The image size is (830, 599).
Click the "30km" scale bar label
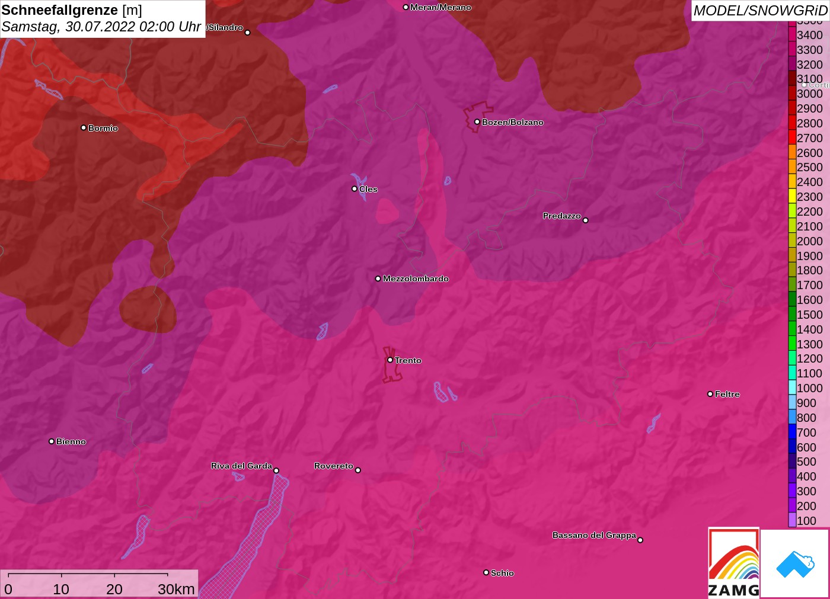[x=176, y=589]
